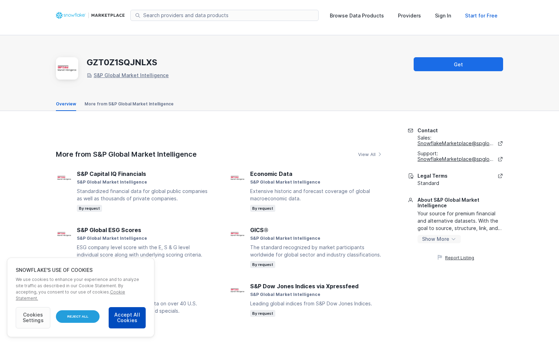Open the S&P Global ESG Scores listing title
Viewport: 559px width, 349px height.
pos(109,230)
